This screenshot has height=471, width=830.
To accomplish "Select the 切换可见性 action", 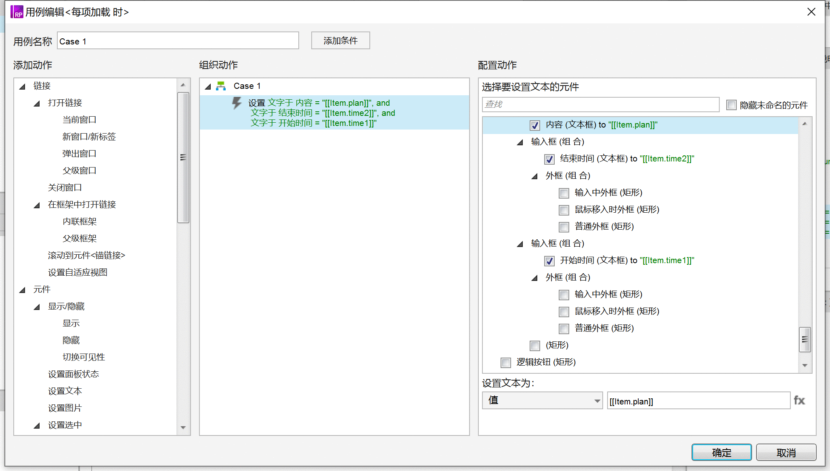I will (84, 357).
